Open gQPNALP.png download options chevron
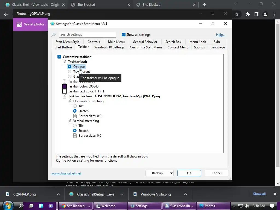The width and height of the screenshot is (280, 210). click(58, 194)
